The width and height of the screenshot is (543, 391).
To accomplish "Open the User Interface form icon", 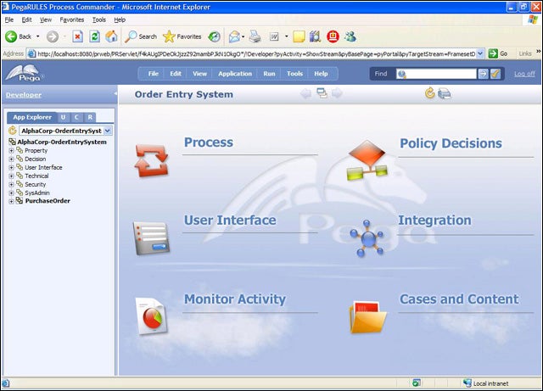I will (151, 238).
